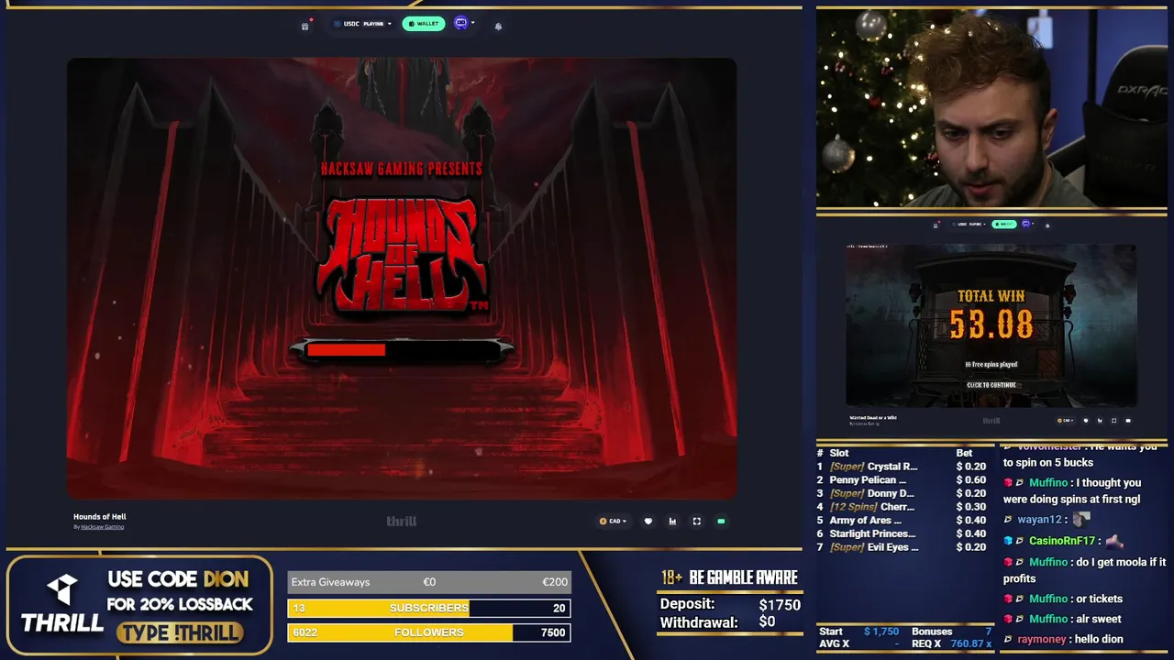This screenshot has height=660, width=1174.
Task: Click the webcam video feed
Action: pos(991,108)
